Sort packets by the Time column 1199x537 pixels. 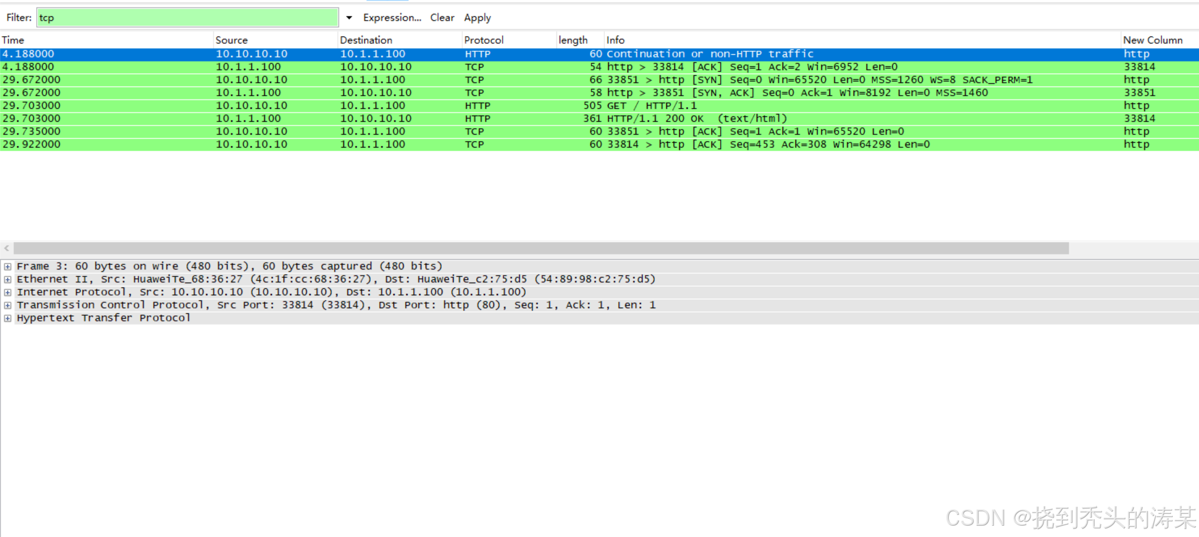coord(107,40)
